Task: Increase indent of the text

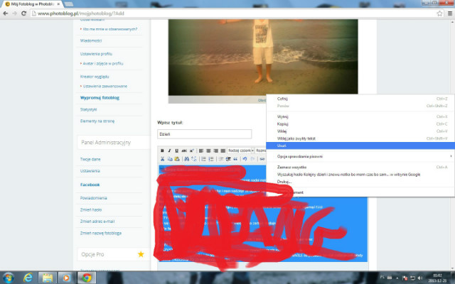Action: pos(228,159)
